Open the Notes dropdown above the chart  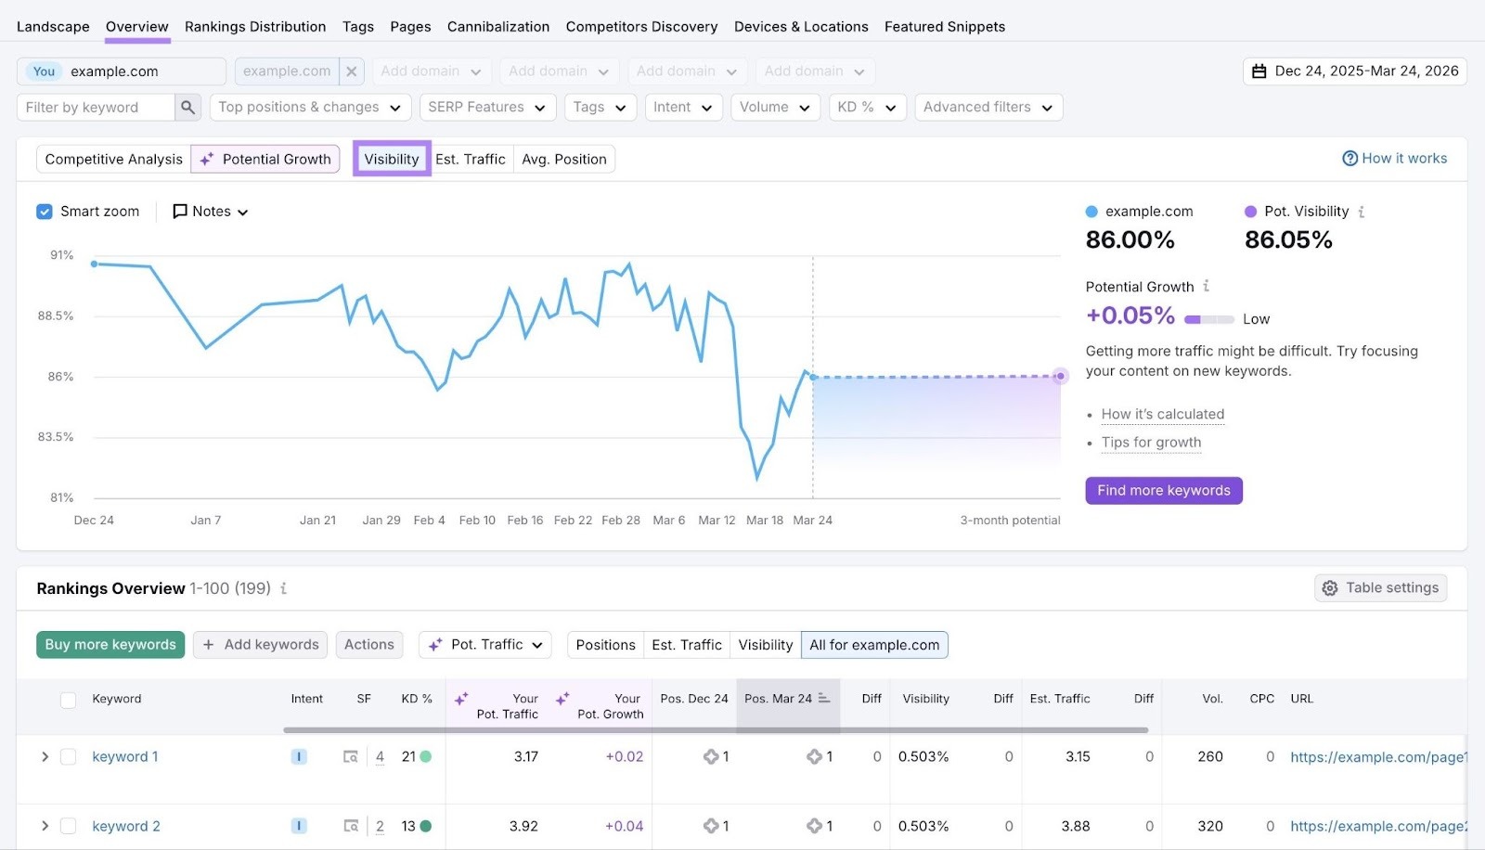coord(210,211)
